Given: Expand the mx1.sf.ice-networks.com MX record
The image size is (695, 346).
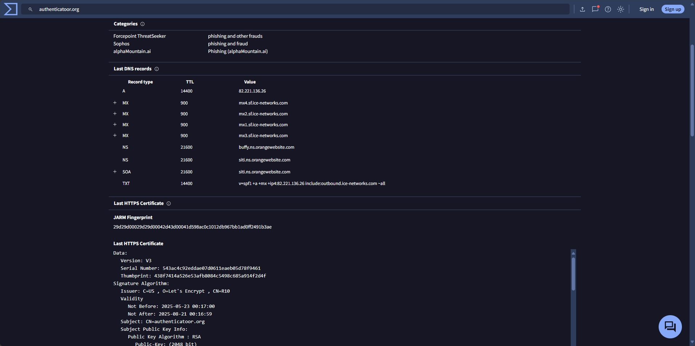Looking at the screenshot, I should tap(115, 125).
